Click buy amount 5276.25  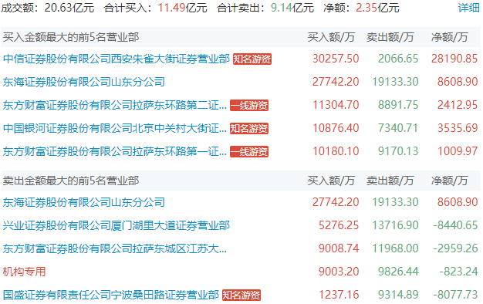tap(339, 225)
